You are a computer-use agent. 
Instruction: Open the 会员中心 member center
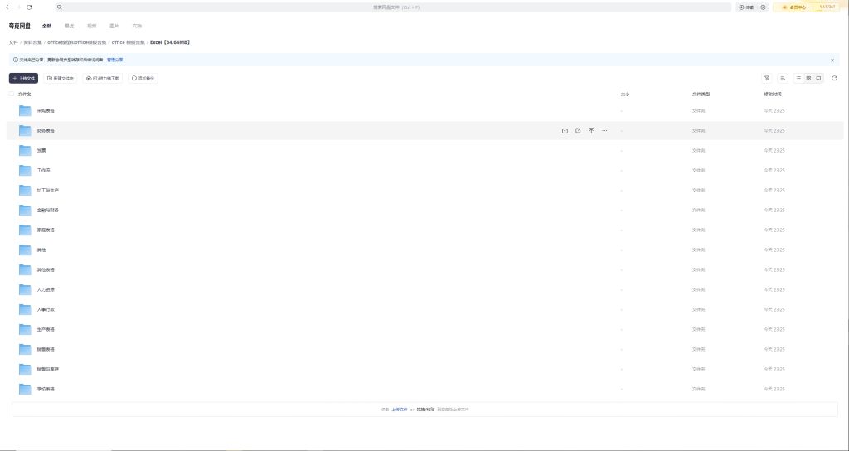[795, 7]
